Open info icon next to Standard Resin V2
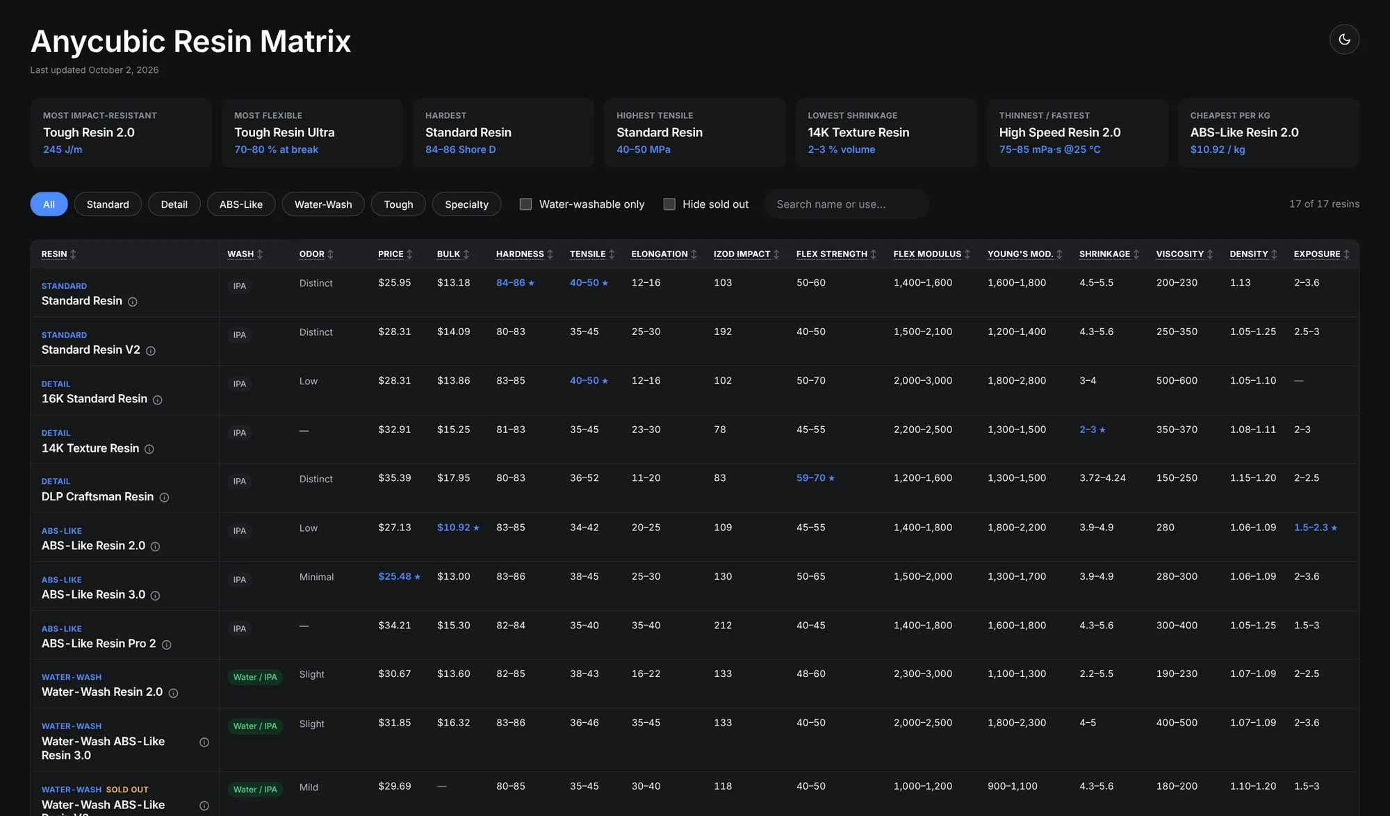 point(151,351)
